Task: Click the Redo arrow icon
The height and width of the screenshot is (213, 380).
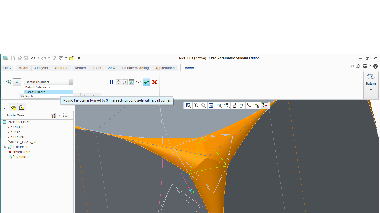Action: click(x=43, y=58)
